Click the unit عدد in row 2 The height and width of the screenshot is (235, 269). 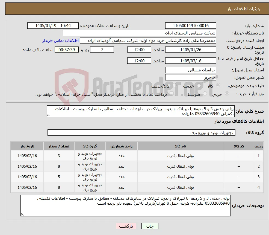[x=121, y=166]
